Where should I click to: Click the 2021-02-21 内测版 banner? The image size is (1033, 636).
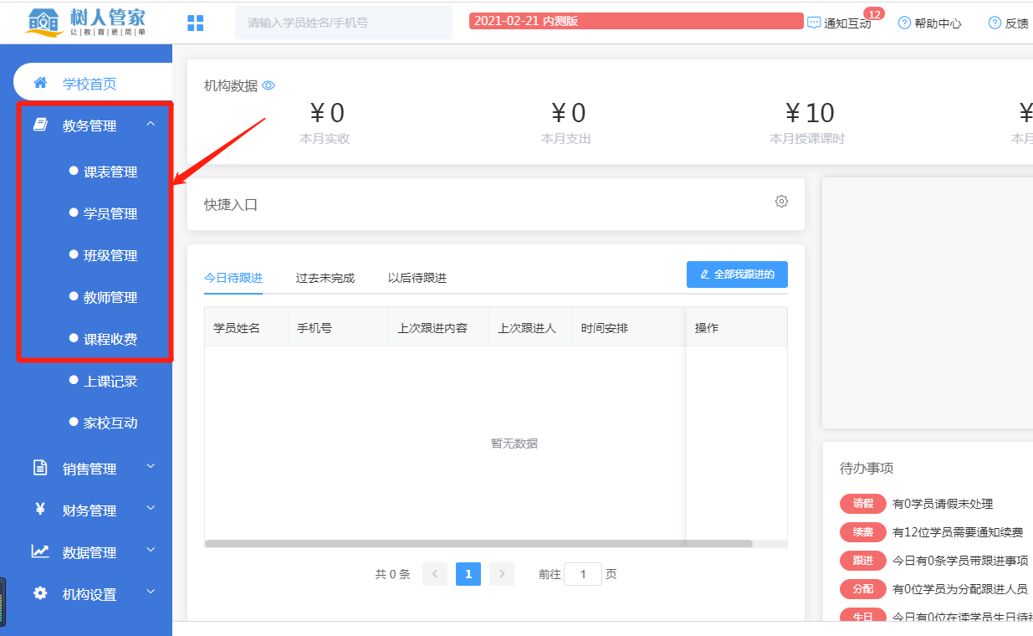[636, 22]
